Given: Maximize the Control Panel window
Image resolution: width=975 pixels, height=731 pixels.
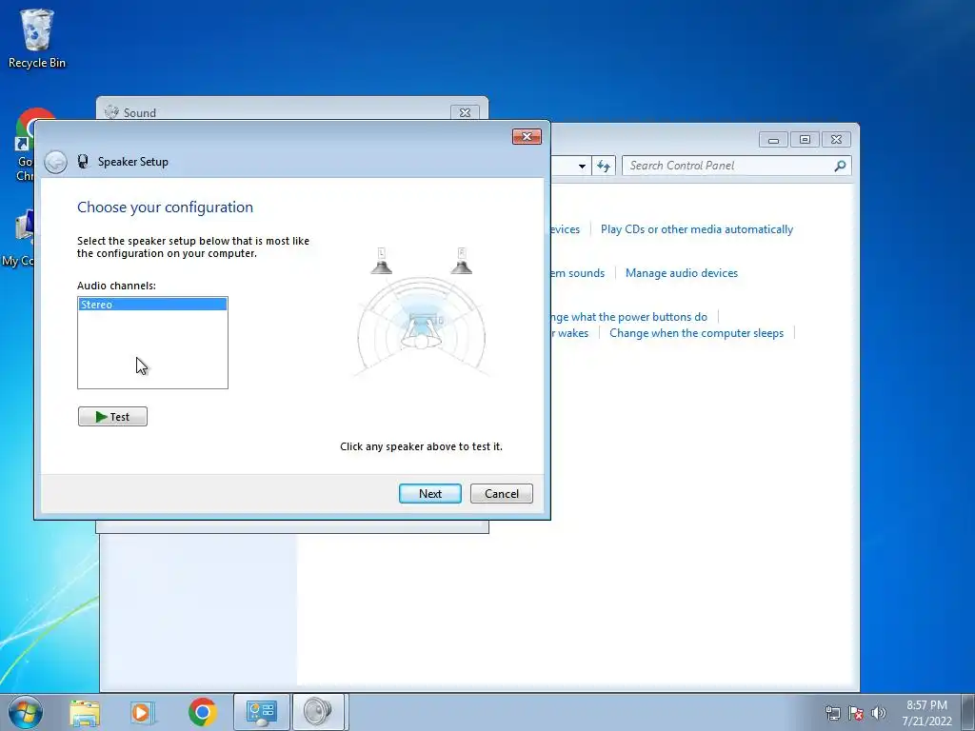Looking at the screenshot, I should point(805,139).
